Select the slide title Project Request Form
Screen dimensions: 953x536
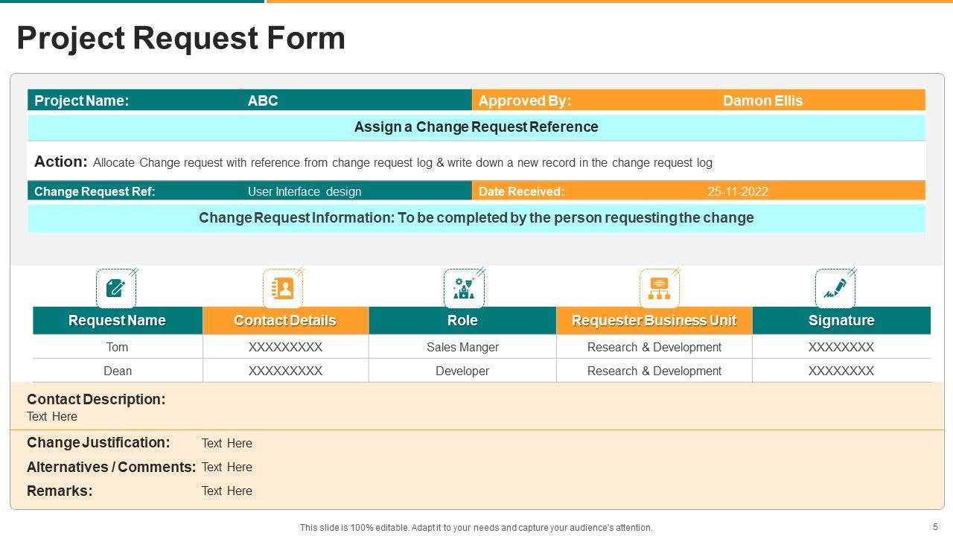(182, 38)
